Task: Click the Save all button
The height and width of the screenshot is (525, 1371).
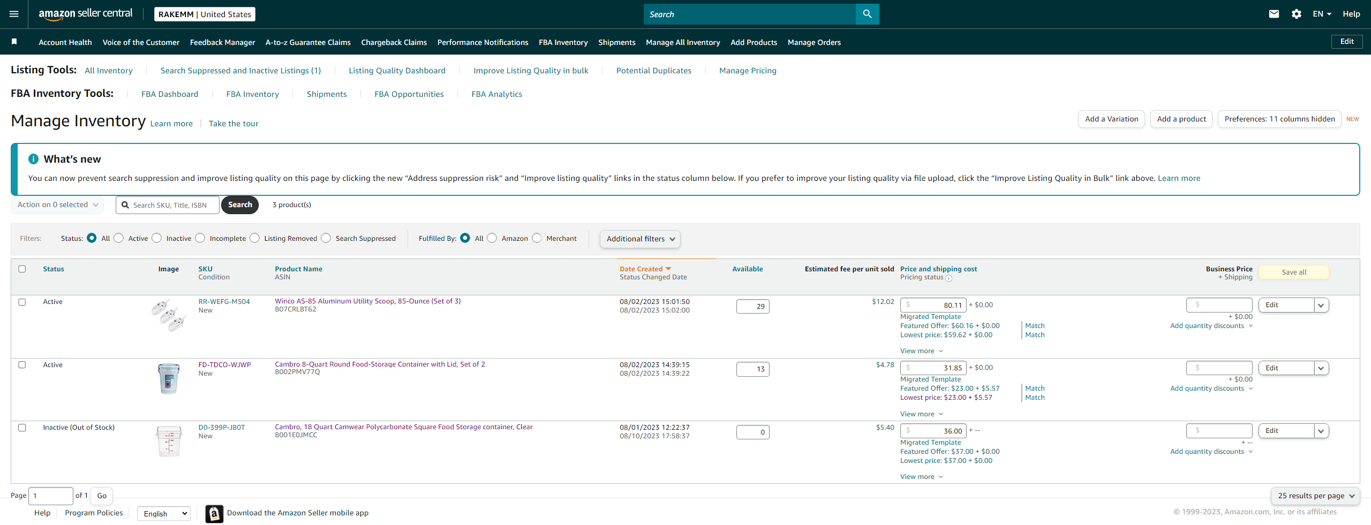Action: click(1294, 272)
